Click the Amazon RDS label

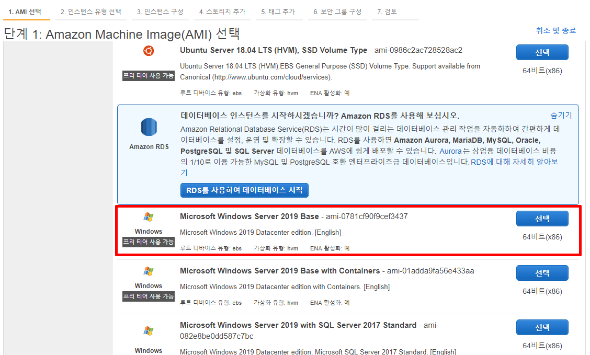(149, 147)
